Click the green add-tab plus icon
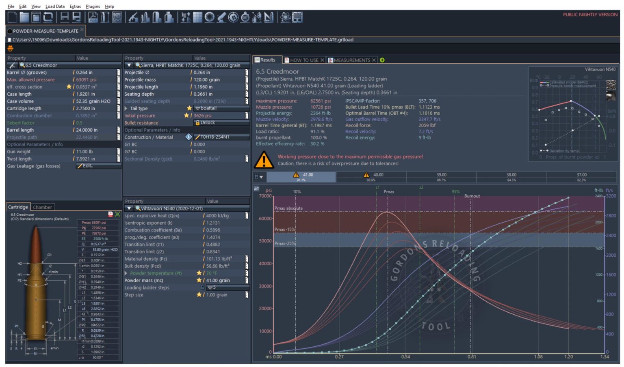This screenshot has width=624, height=367. pos(382,60)
